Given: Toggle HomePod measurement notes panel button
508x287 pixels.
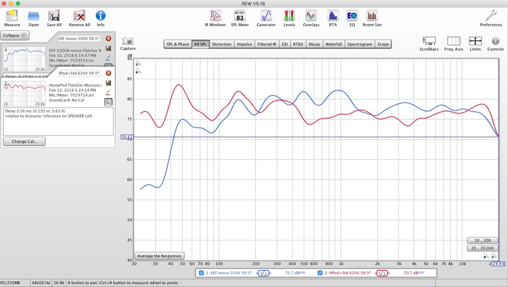Looking at the screenshot, I should click(x=108, y=102).
